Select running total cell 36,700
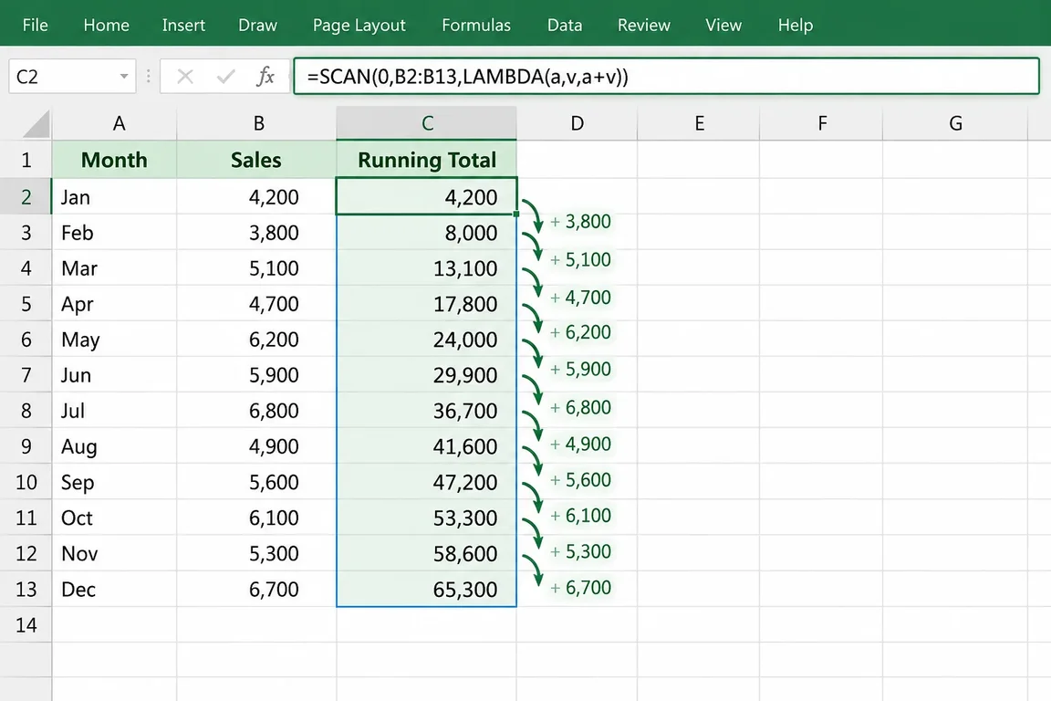 (426, 410)
